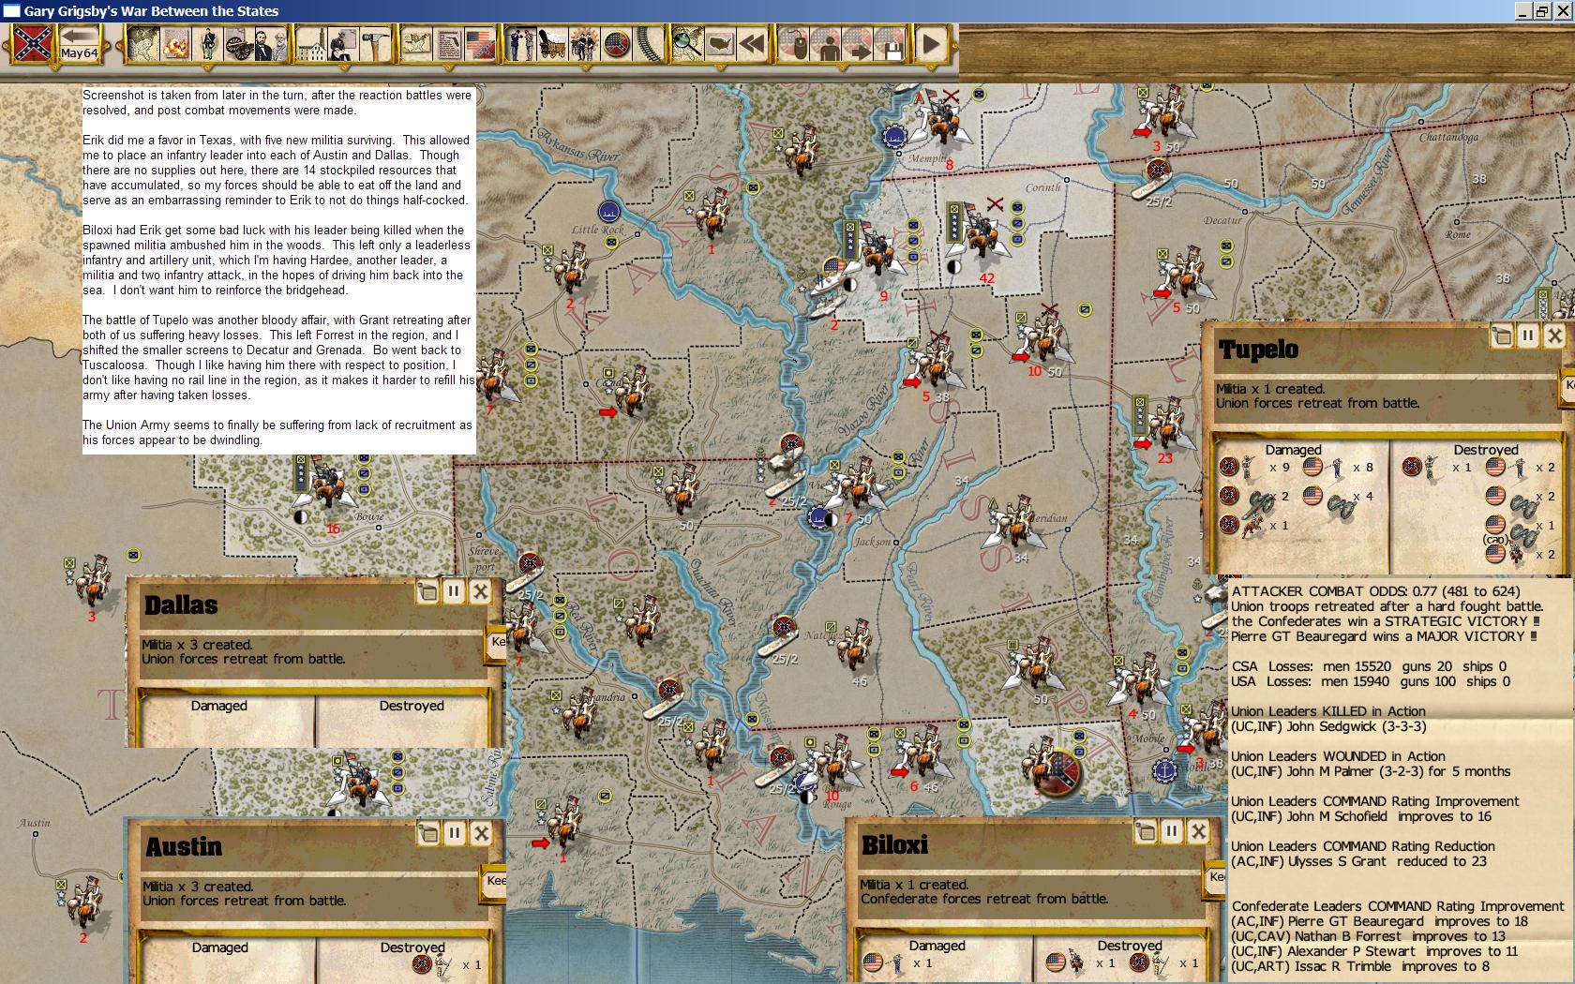Screen dimensions: 1575x984
Task: Click the Damaged column header in Dallas
Action: 218,706
